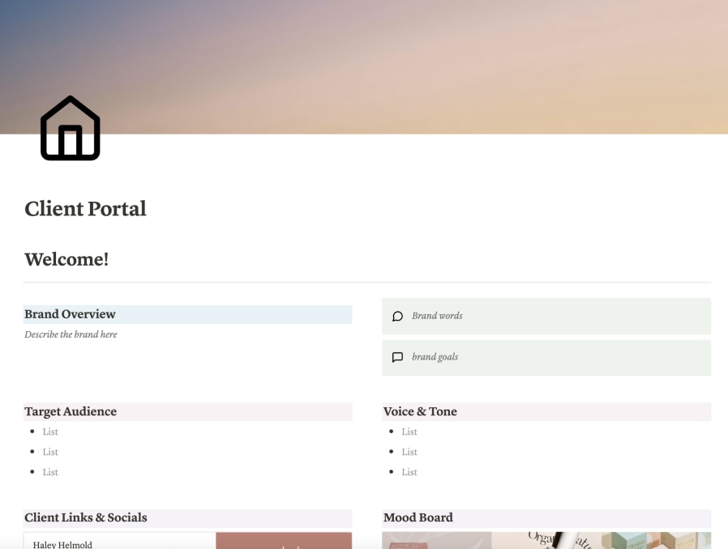Click the square chat icon beside brand goals
728x549 pixels.
pos(397,357)
